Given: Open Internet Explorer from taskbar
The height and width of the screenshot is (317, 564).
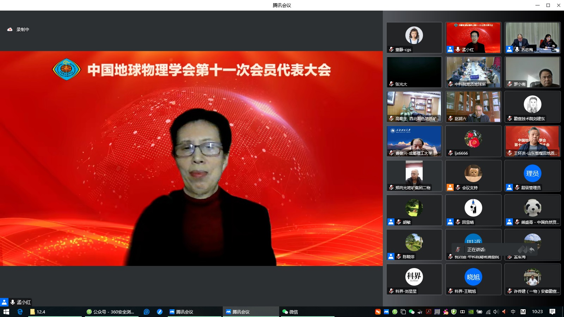Looking at the screenshot, I should click(20, 312).
